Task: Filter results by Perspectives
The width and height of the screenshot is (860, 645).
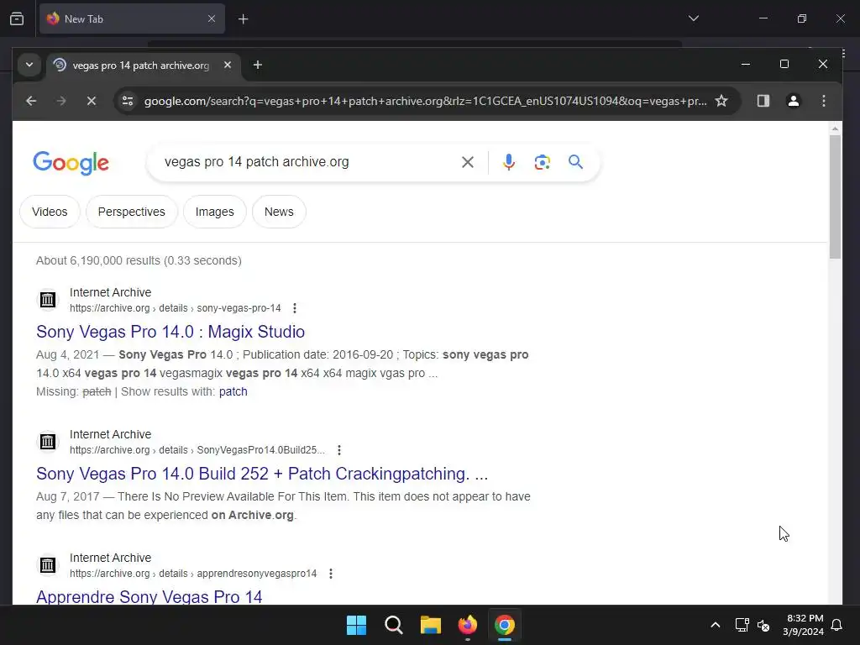Action: pos(132,212)
